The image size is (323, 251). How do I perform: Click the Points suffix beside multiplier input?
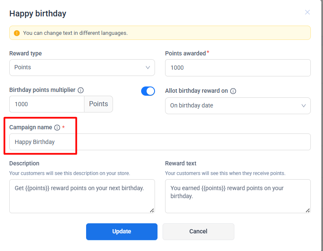pyautogui.click(x=99, y=104)
